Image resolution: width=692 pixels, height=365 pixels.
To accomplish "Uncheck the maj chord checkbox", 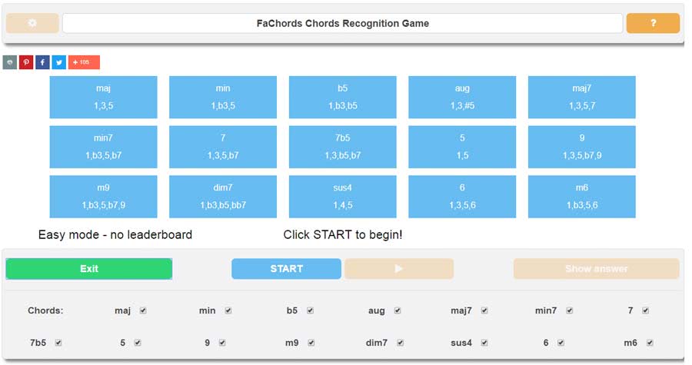I will pyautogui.click(x=143, y=310).
